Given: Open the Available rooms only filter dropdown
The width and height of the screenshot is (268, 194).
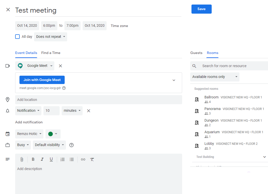Looking at the screenshot, I should coord(215,77).
